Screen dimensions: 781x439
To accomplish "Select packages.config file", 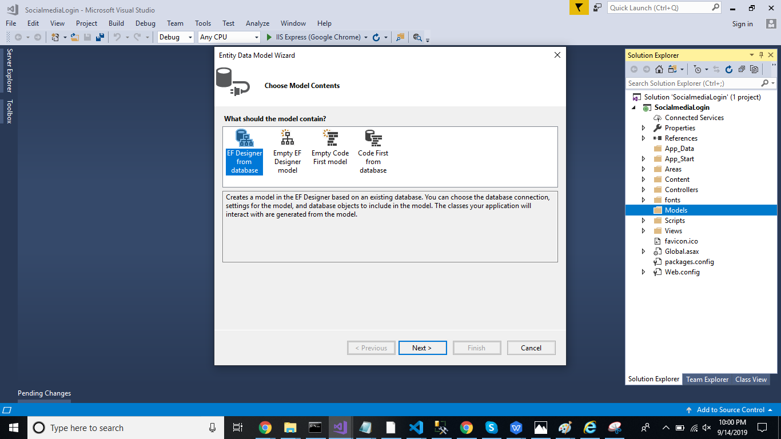I will (x=689, y=262).
